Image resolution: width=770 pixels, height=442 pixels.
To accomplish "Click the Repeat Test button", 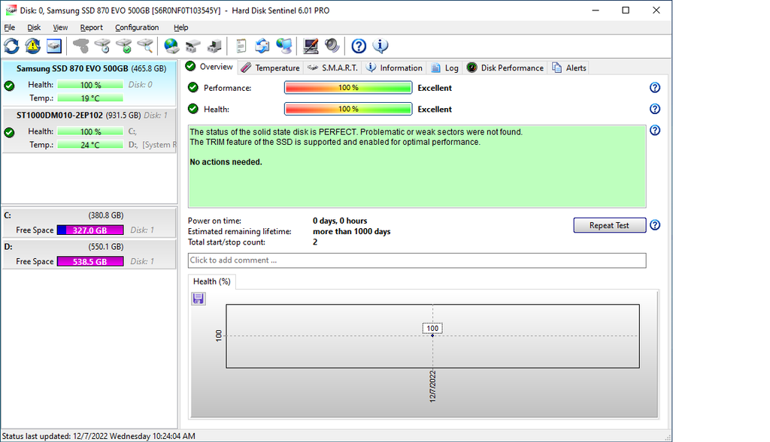I will tap(609, 225).
